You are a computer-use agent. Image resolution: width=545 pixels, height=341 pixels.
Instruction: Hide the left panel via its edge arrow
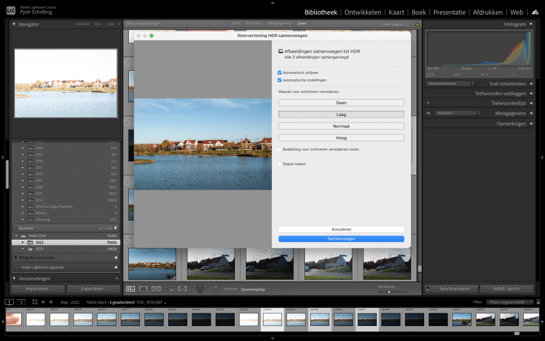coord(3,157)
